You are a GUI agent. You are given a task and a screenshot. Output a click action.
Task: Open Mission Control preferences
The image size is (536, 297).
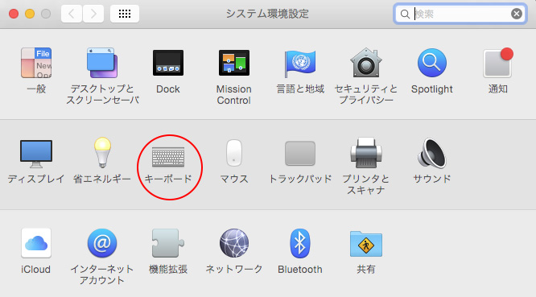pos(234,63)
